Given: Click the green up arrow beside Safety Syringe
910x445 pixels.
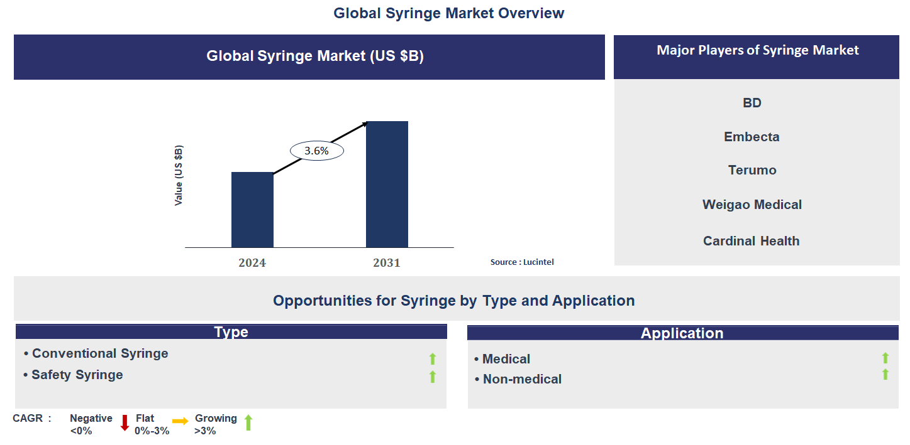Looking at the screenshot, I should pos(433,376).
